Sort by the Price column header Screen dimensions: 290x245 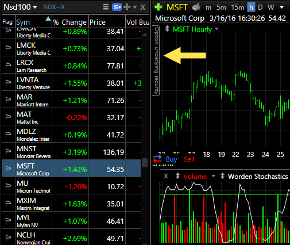107,22
